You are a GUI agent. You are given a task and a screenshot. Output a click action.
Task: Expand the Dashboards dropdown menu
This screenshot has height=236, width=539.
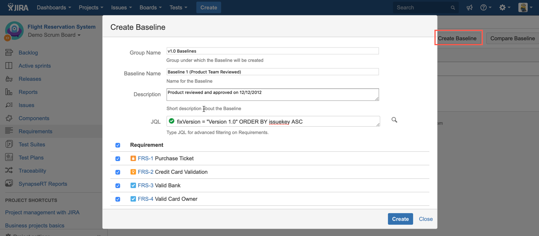coord(54,8)
